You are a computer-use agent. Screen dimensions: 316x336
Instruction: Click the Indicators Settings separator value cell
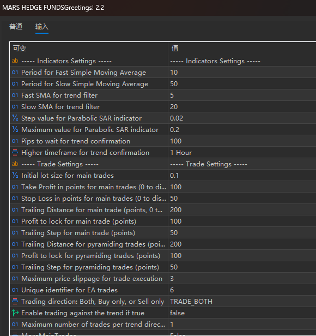click(242, 61)
